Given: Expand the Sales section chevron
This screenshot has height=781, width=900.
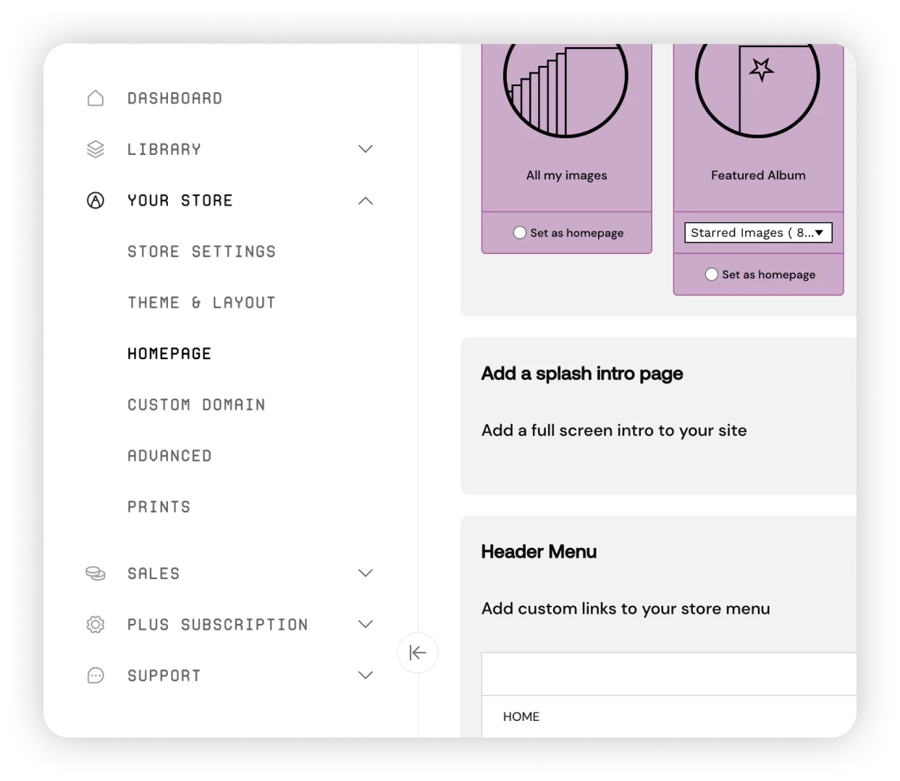Looking at the screenshot, I should coord(366,573).
